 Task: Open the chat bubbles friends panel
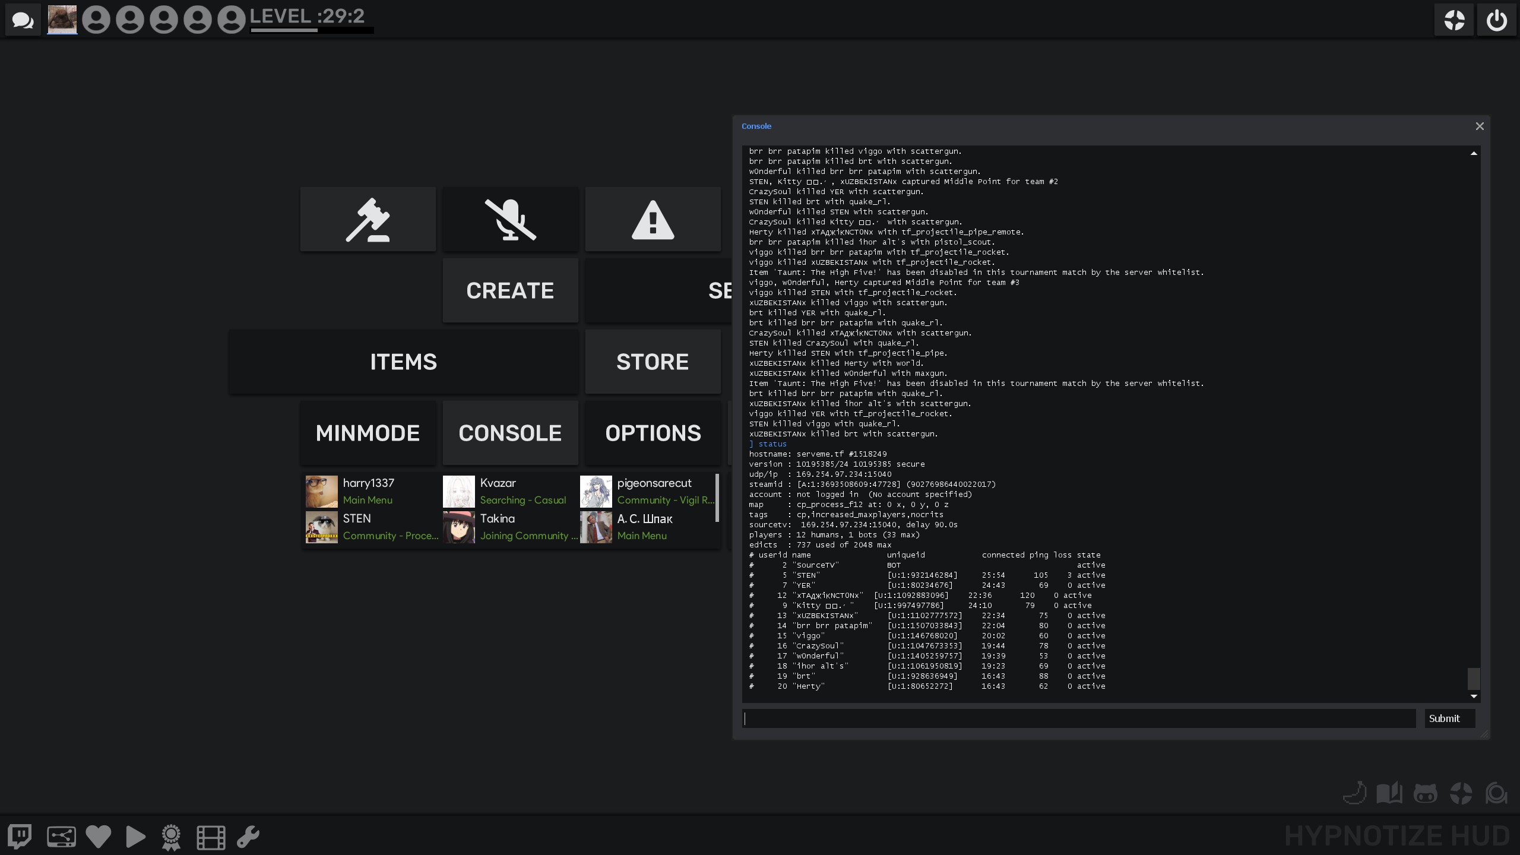click(x=23, y=20)
